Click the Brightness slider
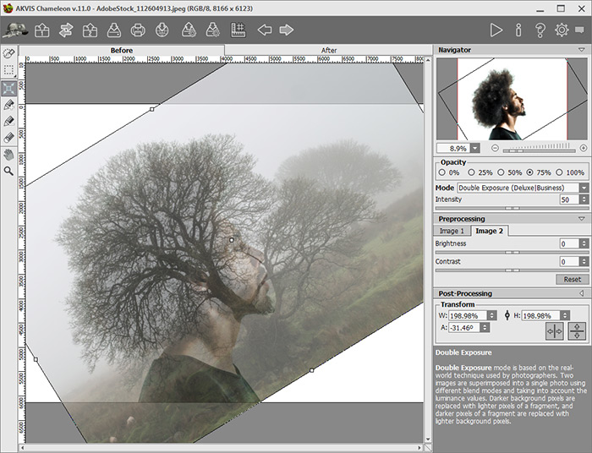The height and width of the screenshot is (453, 592). coord(512,253)
